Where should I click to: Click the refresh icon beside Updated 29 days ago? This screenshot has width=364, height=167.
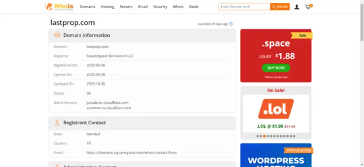(x=231, y=24)
